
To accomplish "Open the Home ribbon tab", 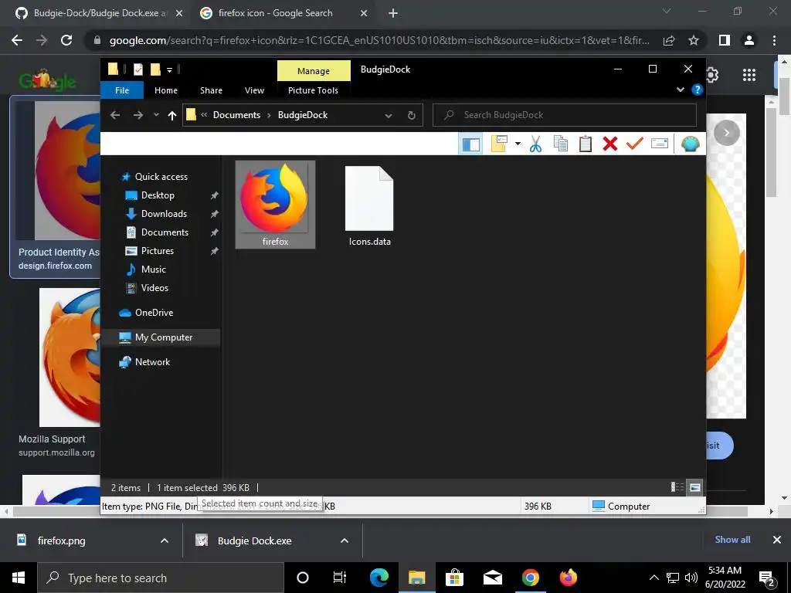I will tap(166, 90).
